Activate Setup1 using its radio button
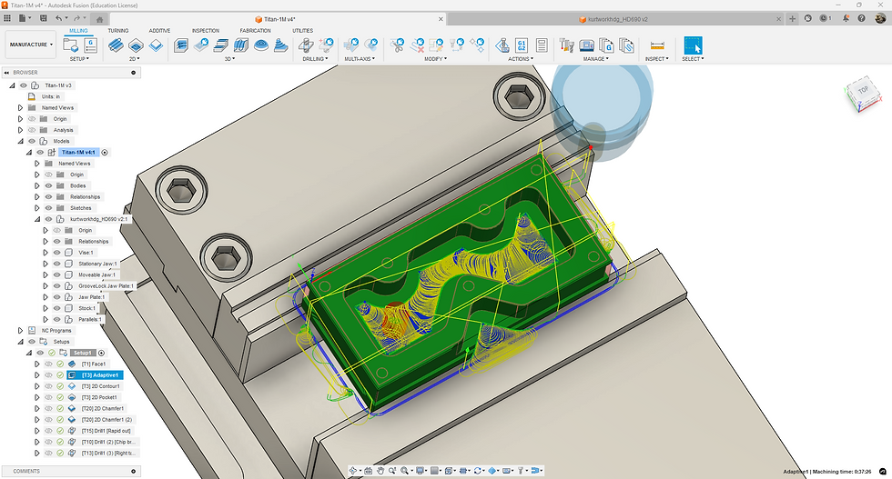Image resolution: width=892 pixels, height=479 pixels. [102, 353]
